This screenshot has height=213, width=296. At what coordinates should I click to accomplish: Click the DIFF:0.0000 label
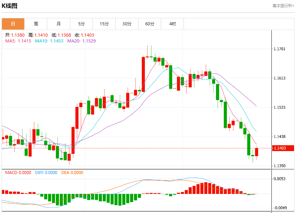(x=46, y=173)
